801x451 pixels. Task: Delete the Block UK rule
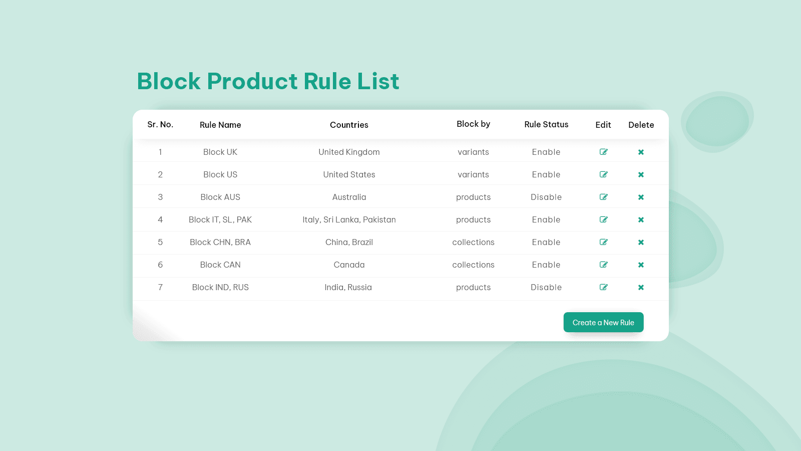[x=641, y=152]
